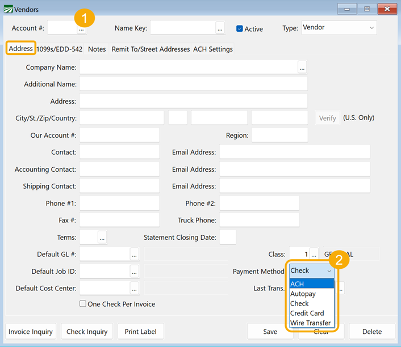Uncheck the Active checkbox
The width and height of the screenshot is (401, 347).
pyautogui.click(x=240, y=29)
